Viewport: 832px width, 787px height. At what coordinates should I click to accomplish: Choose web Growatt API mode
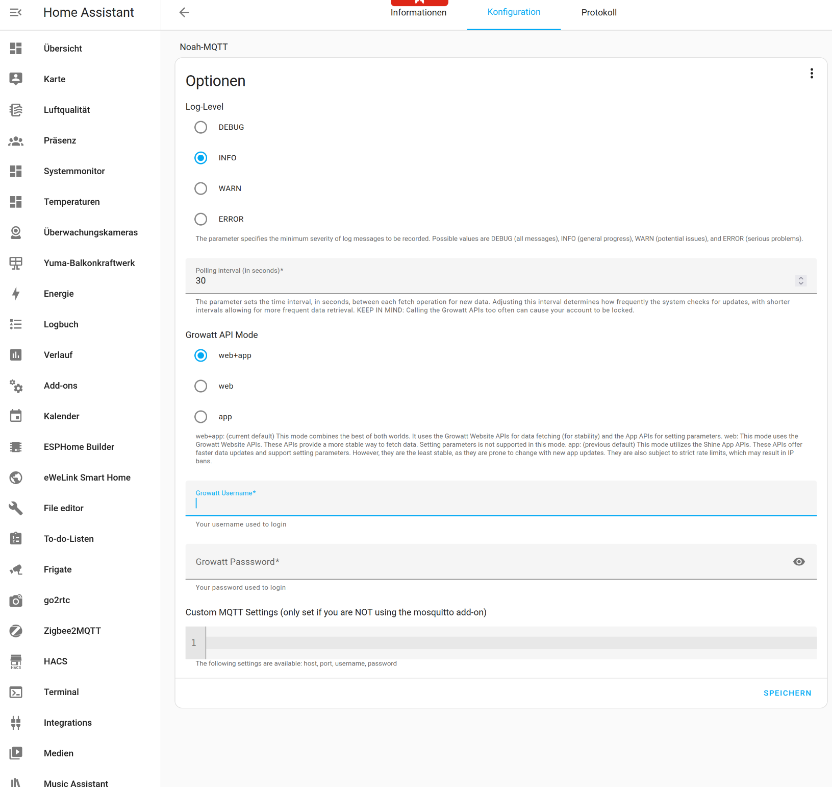(x=201, y=386)
